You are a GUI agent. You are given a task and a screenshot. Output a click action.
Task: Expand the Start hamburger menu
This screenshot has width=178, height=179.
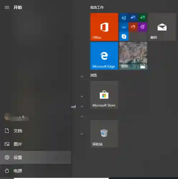click(x=7, y=8)
